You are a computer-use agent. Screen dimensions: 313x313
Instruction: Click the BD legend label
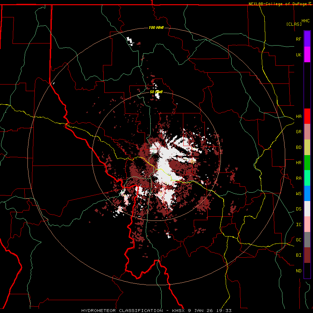[298, 147]
